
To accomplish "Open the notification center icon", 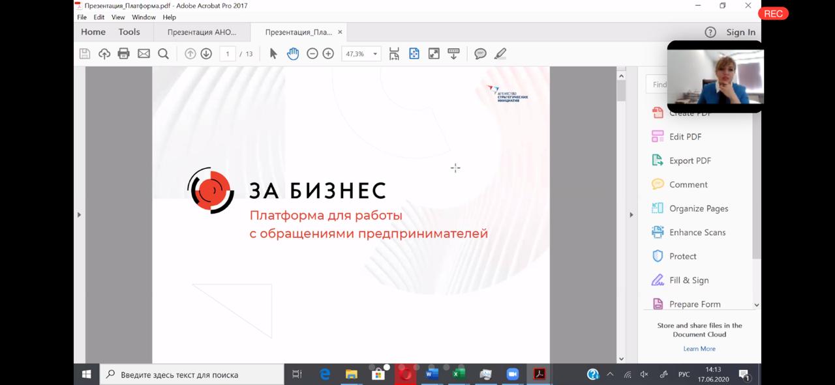I will coord(744,375).
